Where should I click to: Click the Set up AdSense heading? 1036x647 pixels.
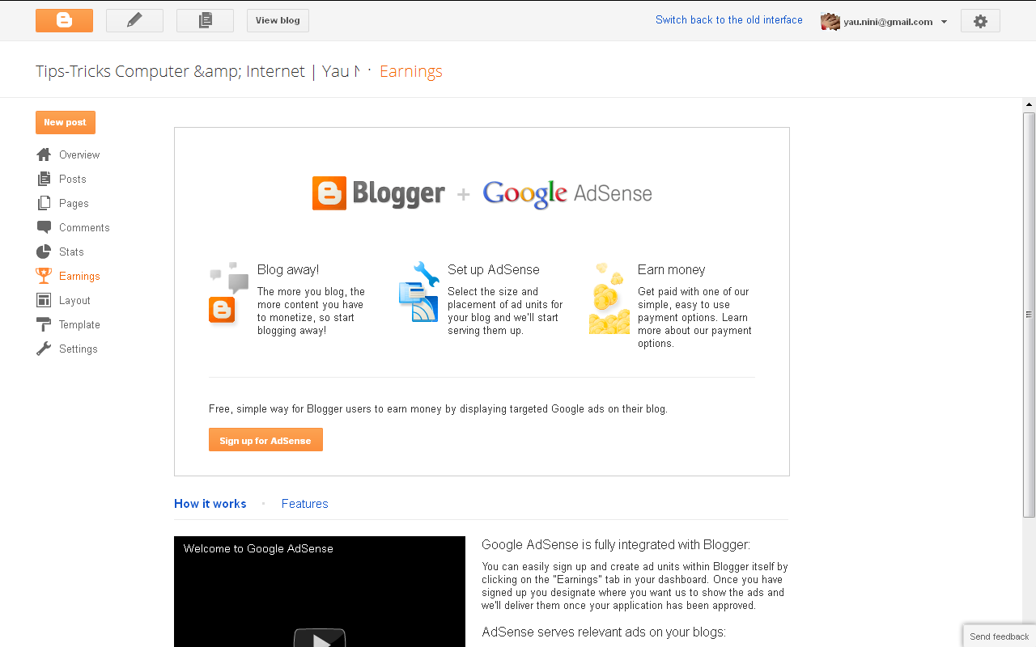click(494, 269)
